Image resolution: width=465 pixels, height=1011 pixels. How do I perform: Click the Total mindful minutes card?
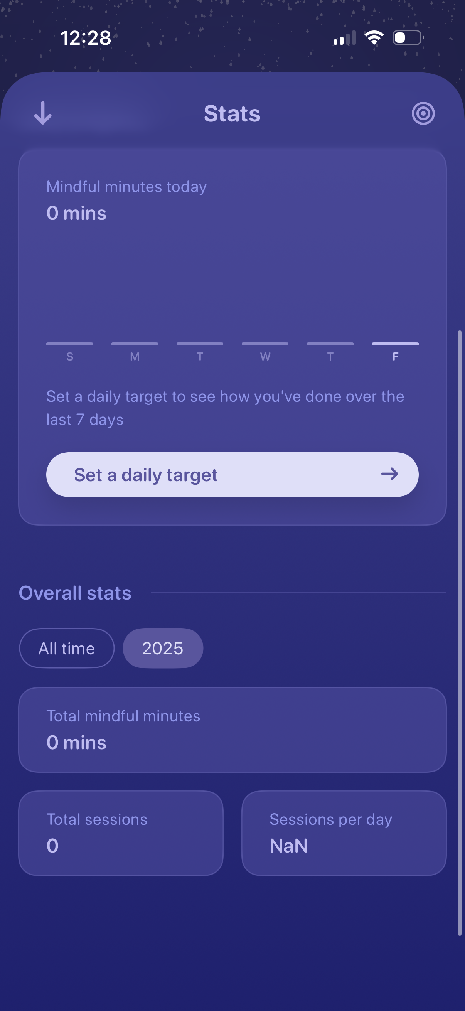pyautogui.click(x=232, y=729)
